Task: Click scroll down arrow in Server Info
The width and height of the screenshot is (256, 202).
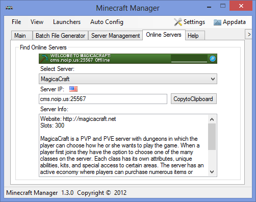Action: click(212, 172)
